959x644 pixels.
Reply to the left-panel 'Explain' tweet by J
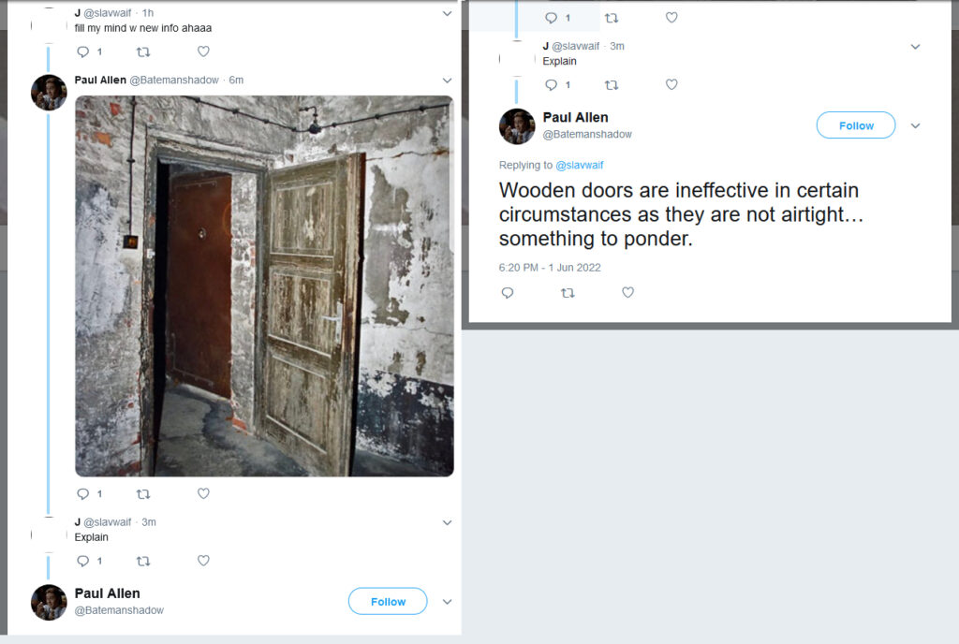[x=83, y=561]
